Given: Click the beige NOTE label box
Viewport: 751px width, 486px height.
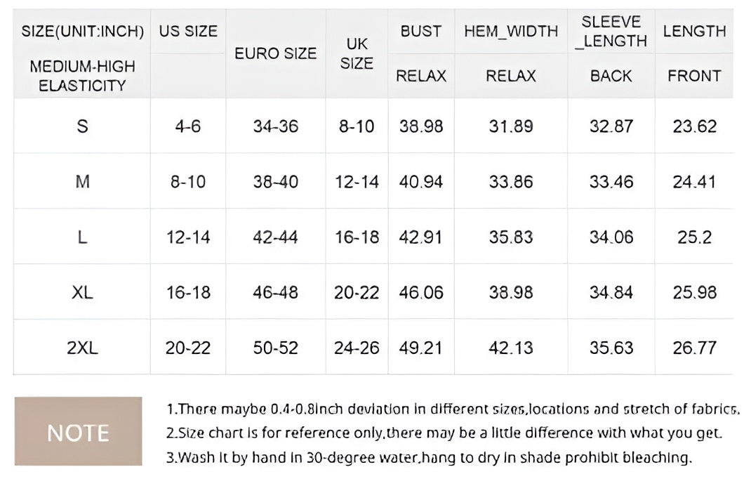Looking at the screenshot, I should tap(78, 431).
